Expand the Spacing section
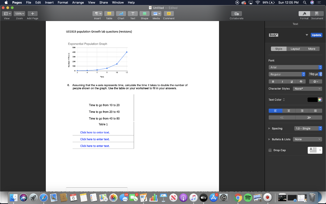Image resolution: width=326 pixels, height=204 pixels. pyautogui.click(x=269, y=128)
